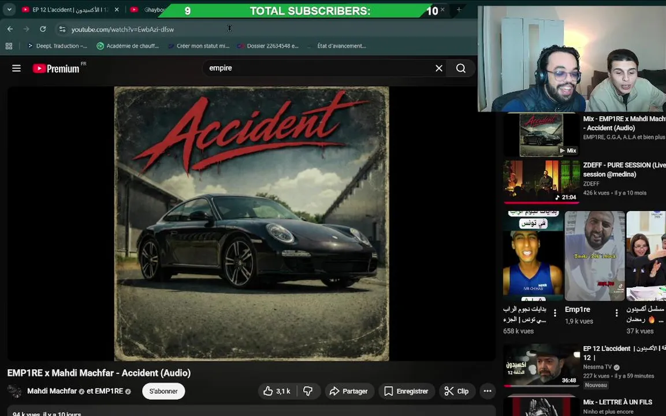This screenshot has width=666, height=416.
Task: Click the Emp1re short title text
Action: [x=577, y=309]
